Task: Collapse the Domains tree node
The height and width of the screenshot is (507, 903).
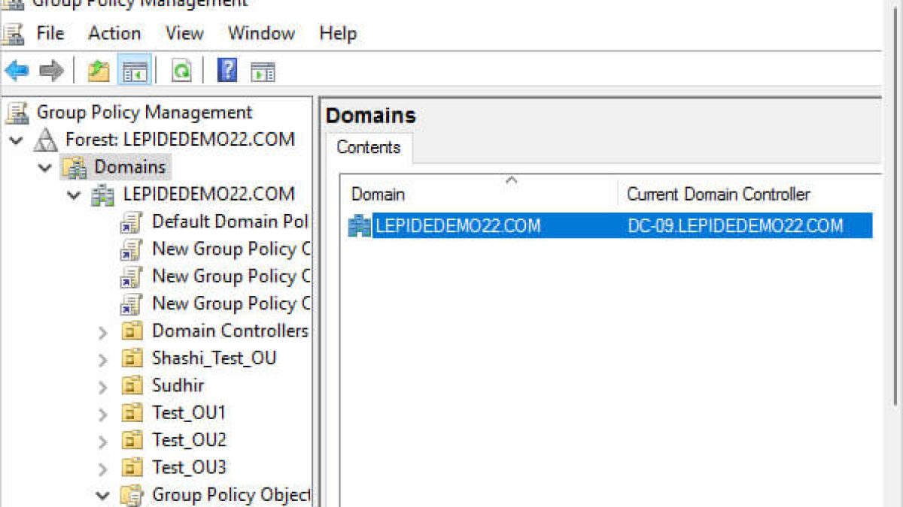Action: click(x=45, y=167)
